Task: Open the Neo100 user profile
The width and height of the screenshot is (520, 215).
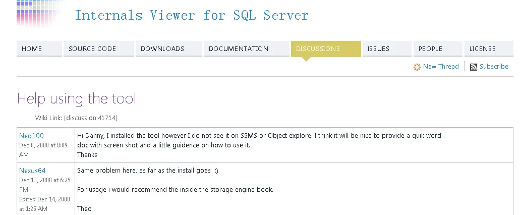Action: 31,136
